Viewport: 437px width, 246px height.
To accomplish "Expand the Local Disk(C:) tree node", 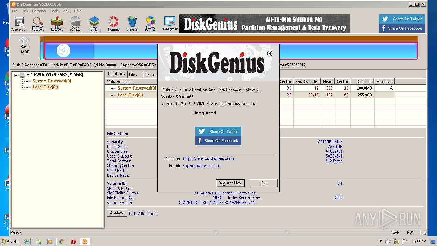I will click(22, 87).
